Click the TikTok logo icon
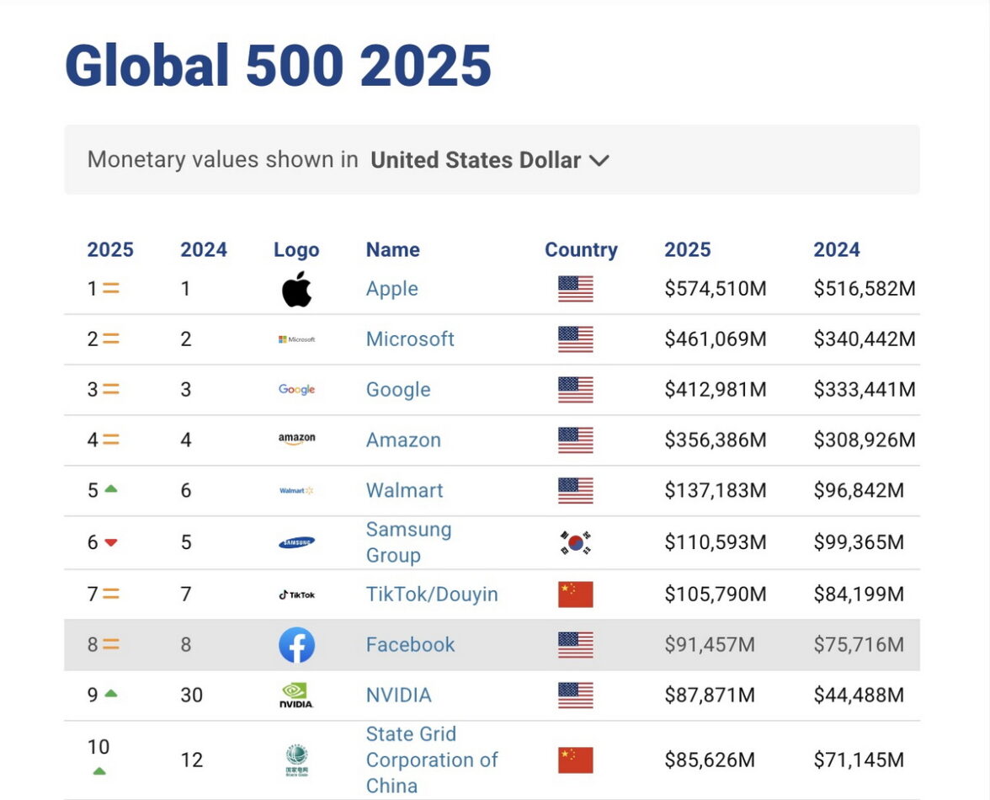990x800 pixels. tap(296, 595)
